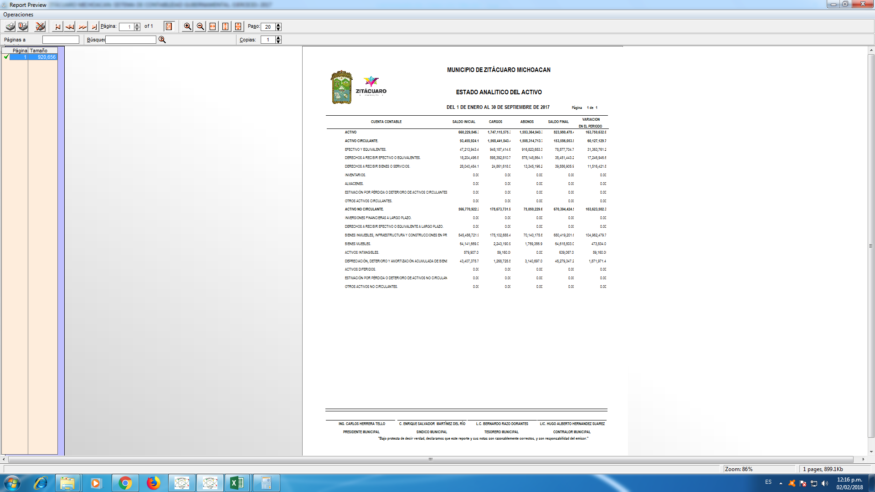Go to last page button
This screenshot has width=875, height=492.
pyautogui.click(x=93, y=26)
